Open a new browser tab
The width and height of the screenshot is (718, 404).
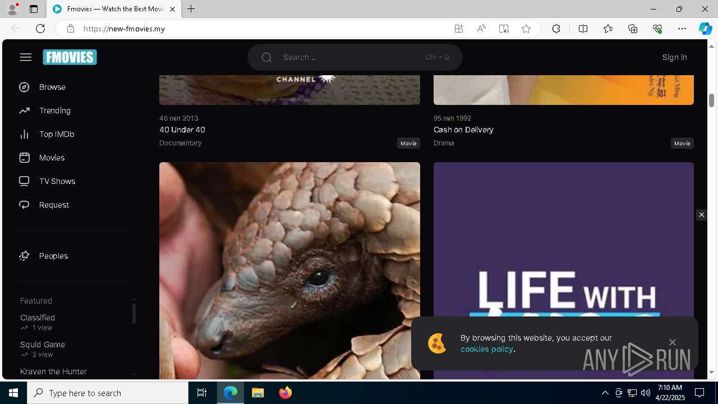pyautogui.click(x=191, y=9)
